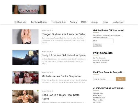Open the Discount on Scoreland link
This screenshot has width=138, height=103.
(101, 60)
